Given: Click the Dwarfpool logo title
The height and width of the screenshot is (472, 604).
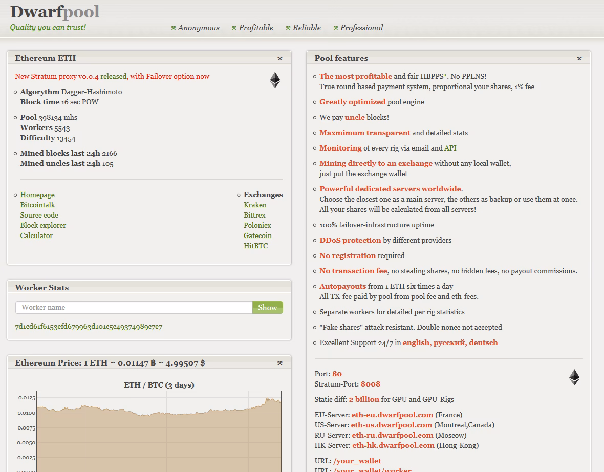Looking at the screenshot, I should (x=55, y=12).
